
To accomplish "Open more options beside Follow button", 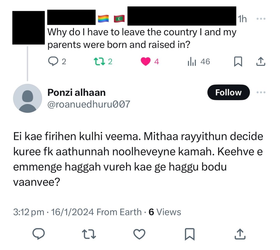I will click(261, 92).
